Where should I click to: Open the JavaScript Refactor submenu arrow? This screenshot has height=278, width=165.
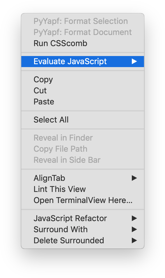pyautogui.click(x=134, y=218)
